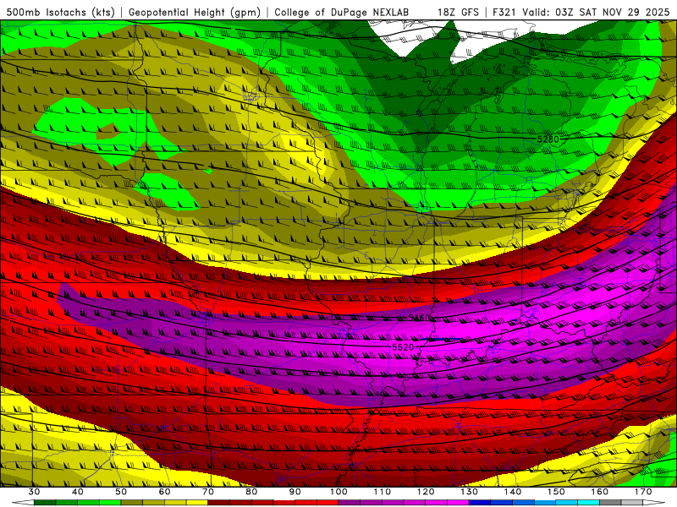Click the '500mb Isotachs (kts)' title text

tap(60, 12)
